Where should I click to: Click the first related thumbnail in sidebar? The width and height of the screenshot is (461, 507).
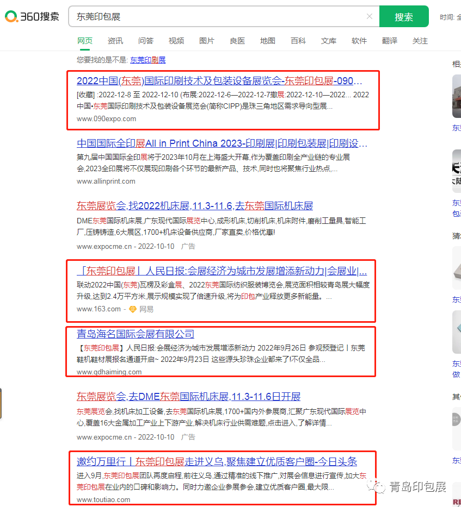(457, 96)
